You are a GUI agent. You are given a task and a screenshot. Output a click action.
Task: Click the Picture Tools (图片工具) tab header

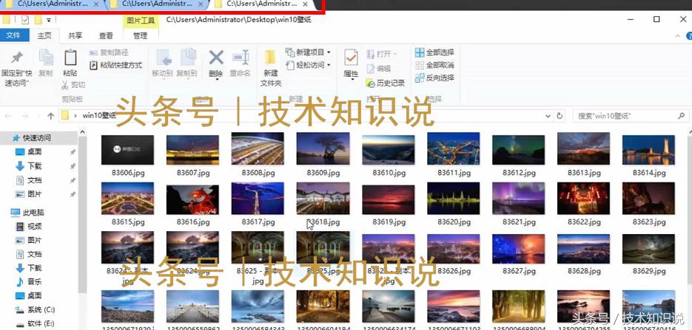coord(141,21)
